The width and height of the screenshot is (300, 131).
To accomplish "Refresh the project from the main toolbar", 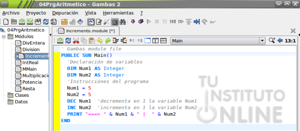I will pyautogui.click(x=46, y=22).
